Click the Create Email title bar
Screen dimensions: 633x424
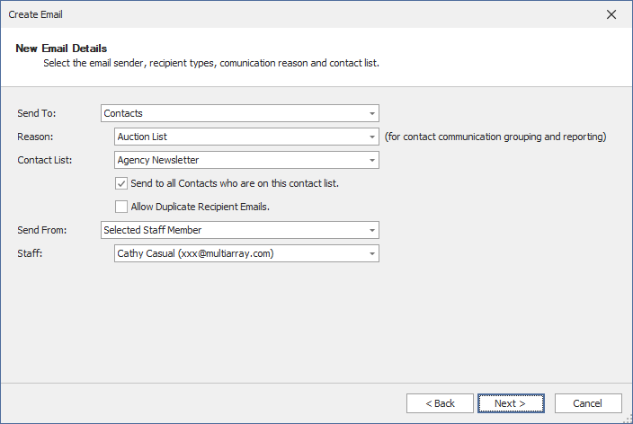pos(270,14)
